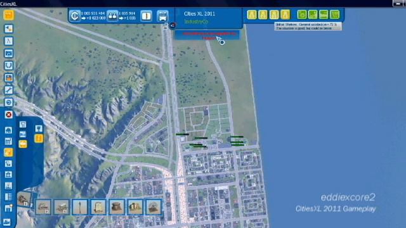Image resolution: width=406 pixels, height=228 pixels.
Task: Open the bus transport icon in top bar
Action: 162,16
